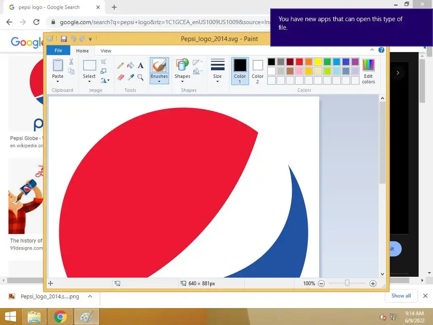The image size is (433, 325).
Task: Click the muted volume tray icon
Action: [383, 317]
